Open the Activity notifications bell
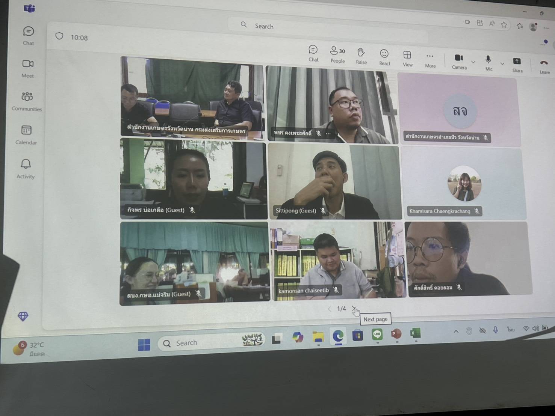 click(x=26, y=168)
